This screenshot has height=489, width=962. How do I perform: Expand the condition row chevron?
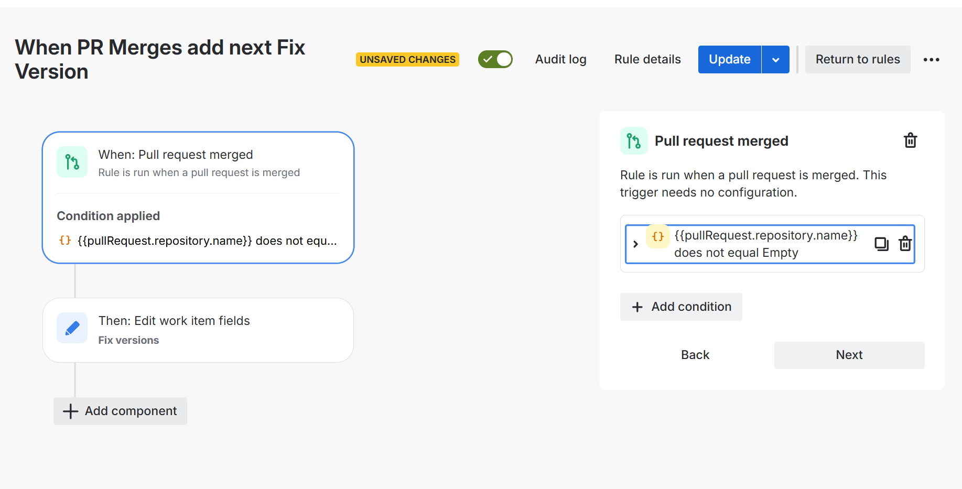coord(635,244)
